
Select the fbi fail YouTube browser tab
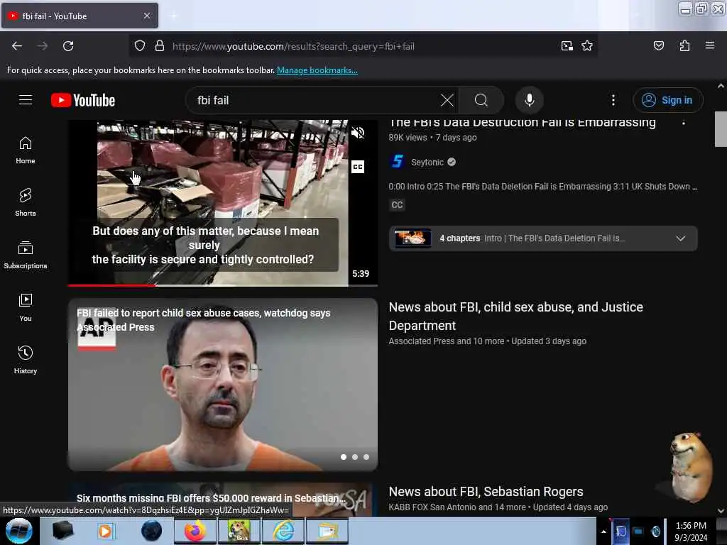point(80,16)
